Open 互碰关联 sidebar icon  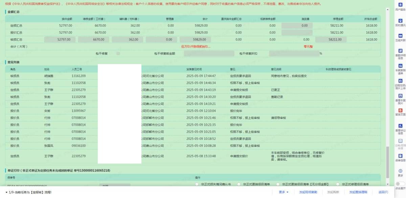point(400,36)
